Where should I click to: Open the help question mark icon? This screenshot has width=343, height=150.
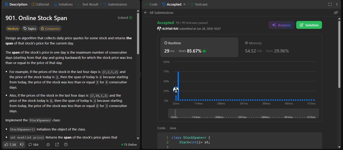tap(66, 145)
